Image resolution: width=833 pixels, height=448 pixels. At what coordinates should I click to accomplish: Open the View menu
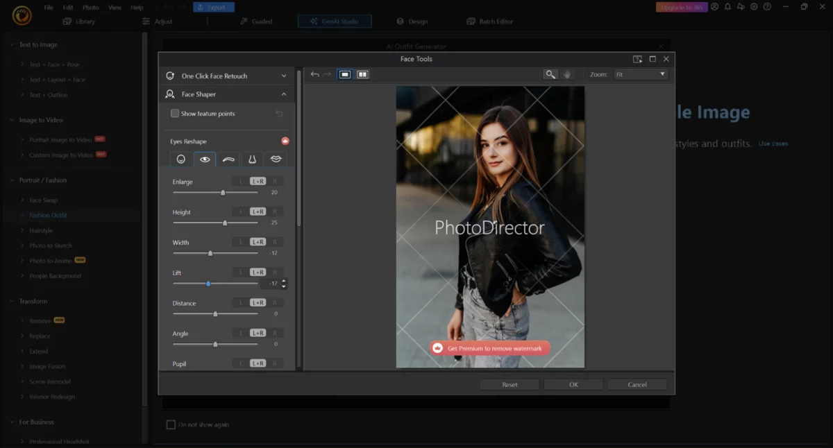point(115,8)
